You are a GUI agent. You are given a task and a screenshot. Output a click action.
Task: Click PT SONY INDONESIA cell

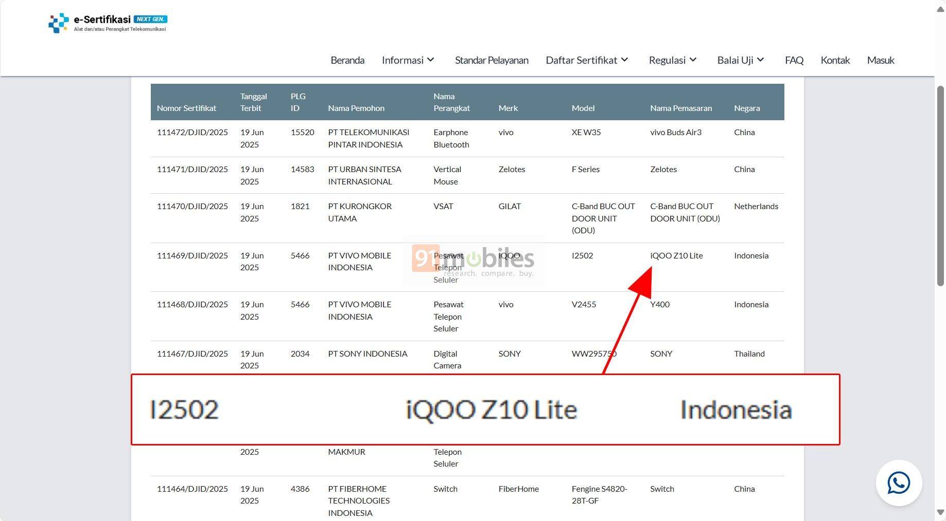coord(367,353)
